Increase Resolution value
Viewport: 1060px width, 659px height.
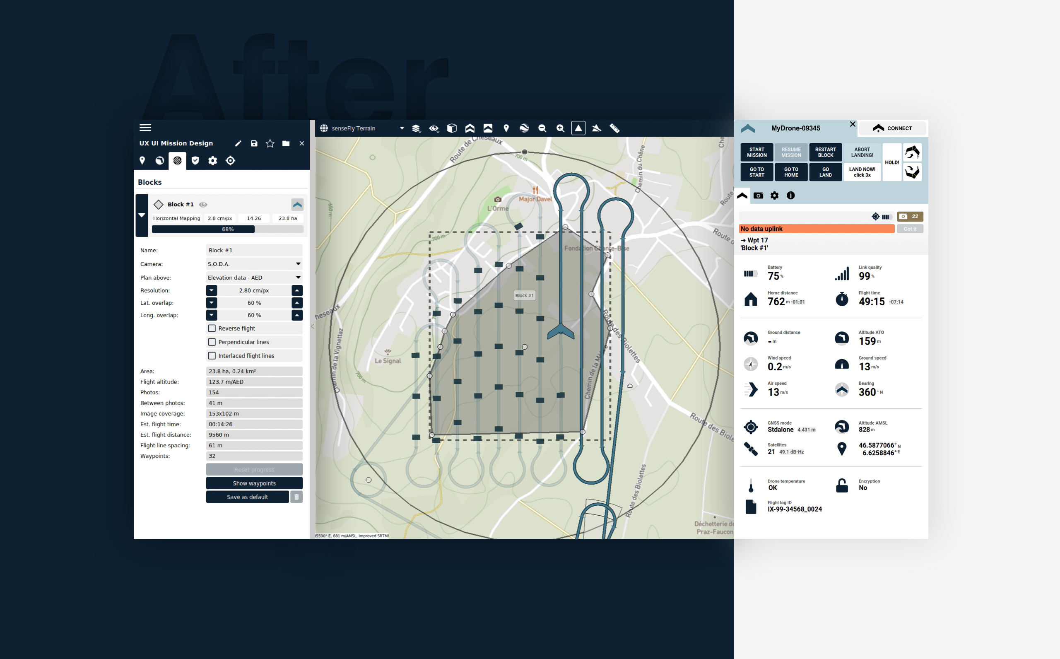click(297, 290)
